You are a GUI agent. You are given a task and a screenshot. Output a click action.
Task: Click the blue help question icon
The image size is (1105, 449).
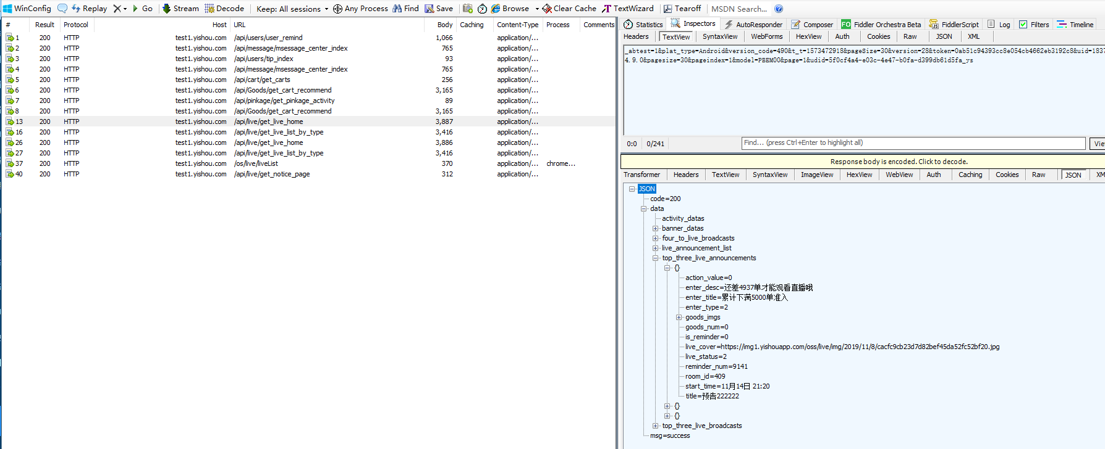779,9
